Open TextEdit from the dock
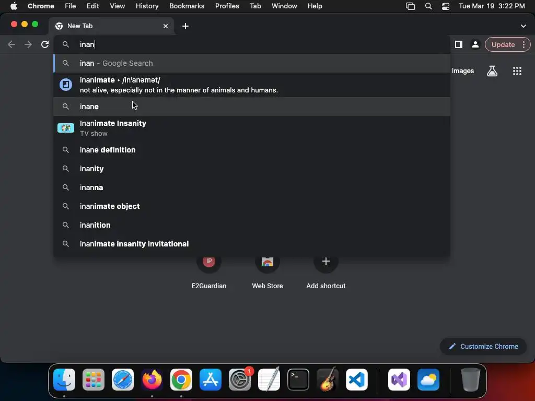 269,380
